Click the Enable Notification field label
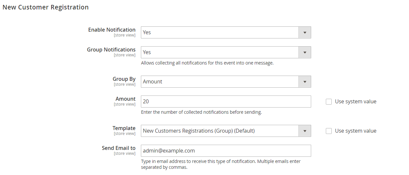Screen dimensions: 409x175 [112, 30]
